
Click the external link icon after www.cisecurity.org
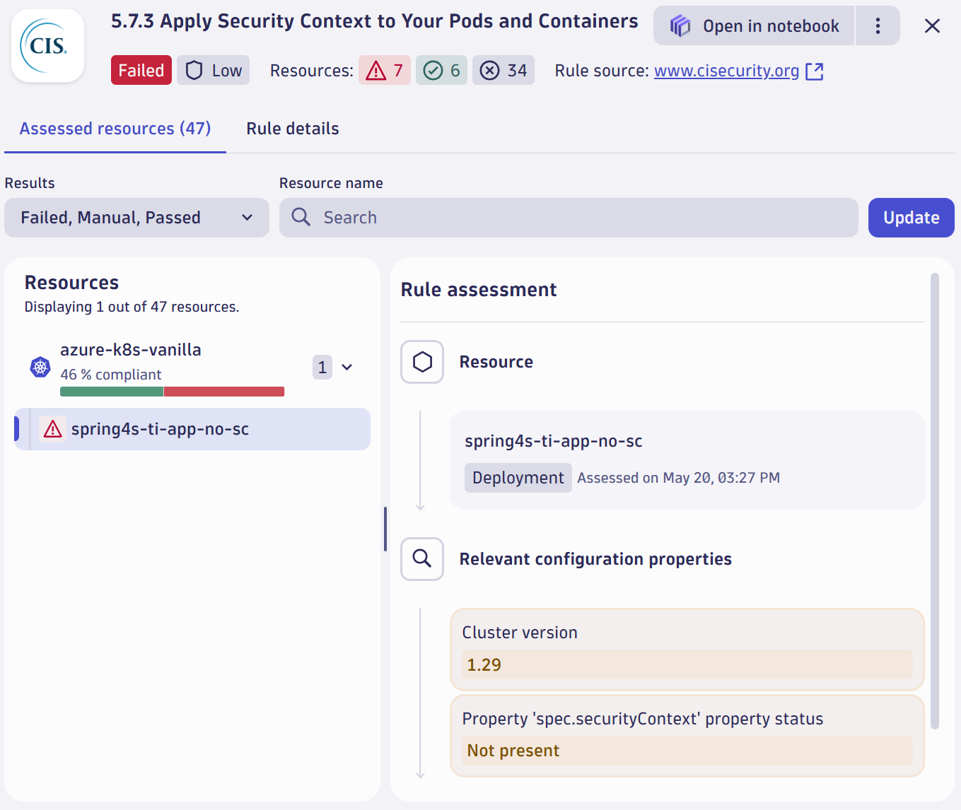pyautogui.click(x=815, y=71)
